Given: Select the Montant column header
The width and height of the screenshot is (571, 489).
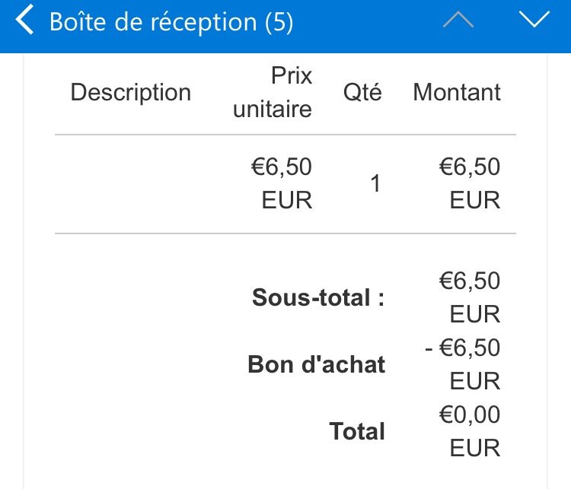Looking at the screenshot, I should [457, 92].
